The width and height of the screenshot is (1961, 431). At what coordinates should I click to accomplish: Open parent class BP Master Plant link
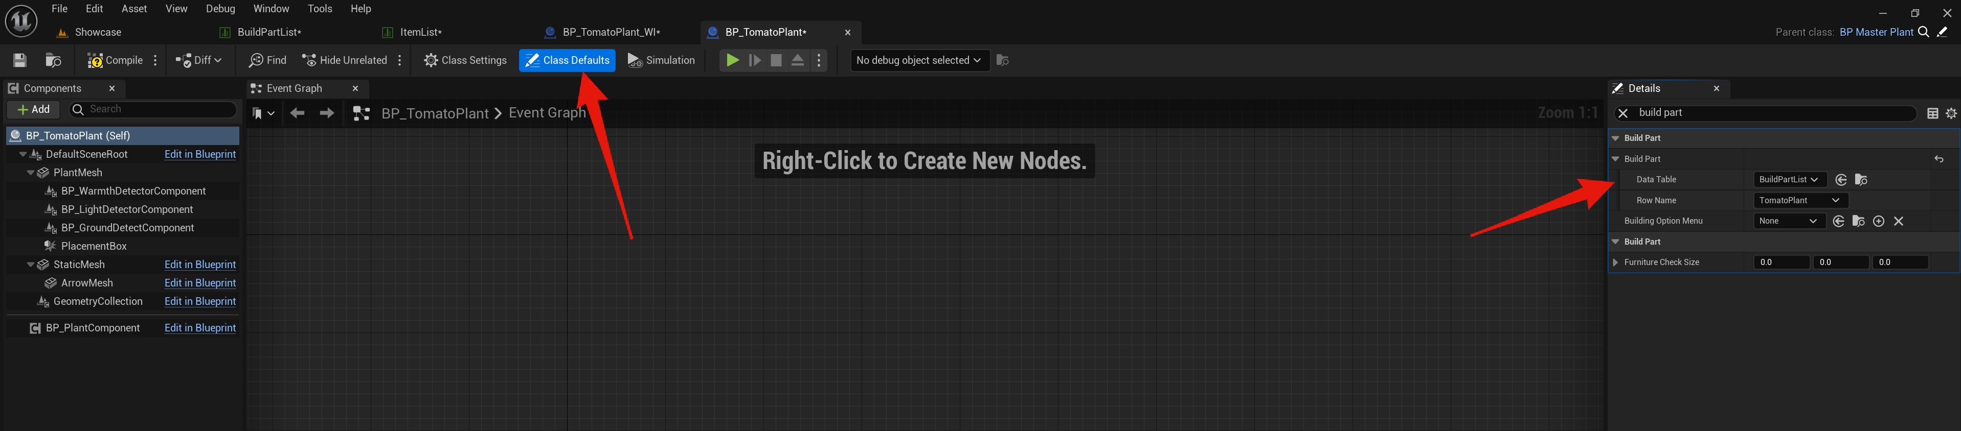[1876, 32]
